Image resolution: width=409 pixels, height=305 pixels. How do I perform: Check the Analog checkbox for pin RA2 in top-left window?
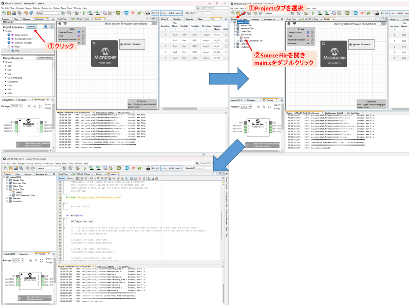(x=226, y=35)
